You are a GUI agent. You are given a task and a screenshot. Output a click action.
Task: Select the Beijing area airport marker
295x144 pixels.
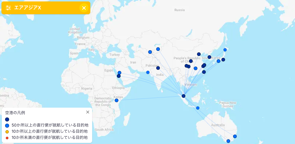click(199, 54)
